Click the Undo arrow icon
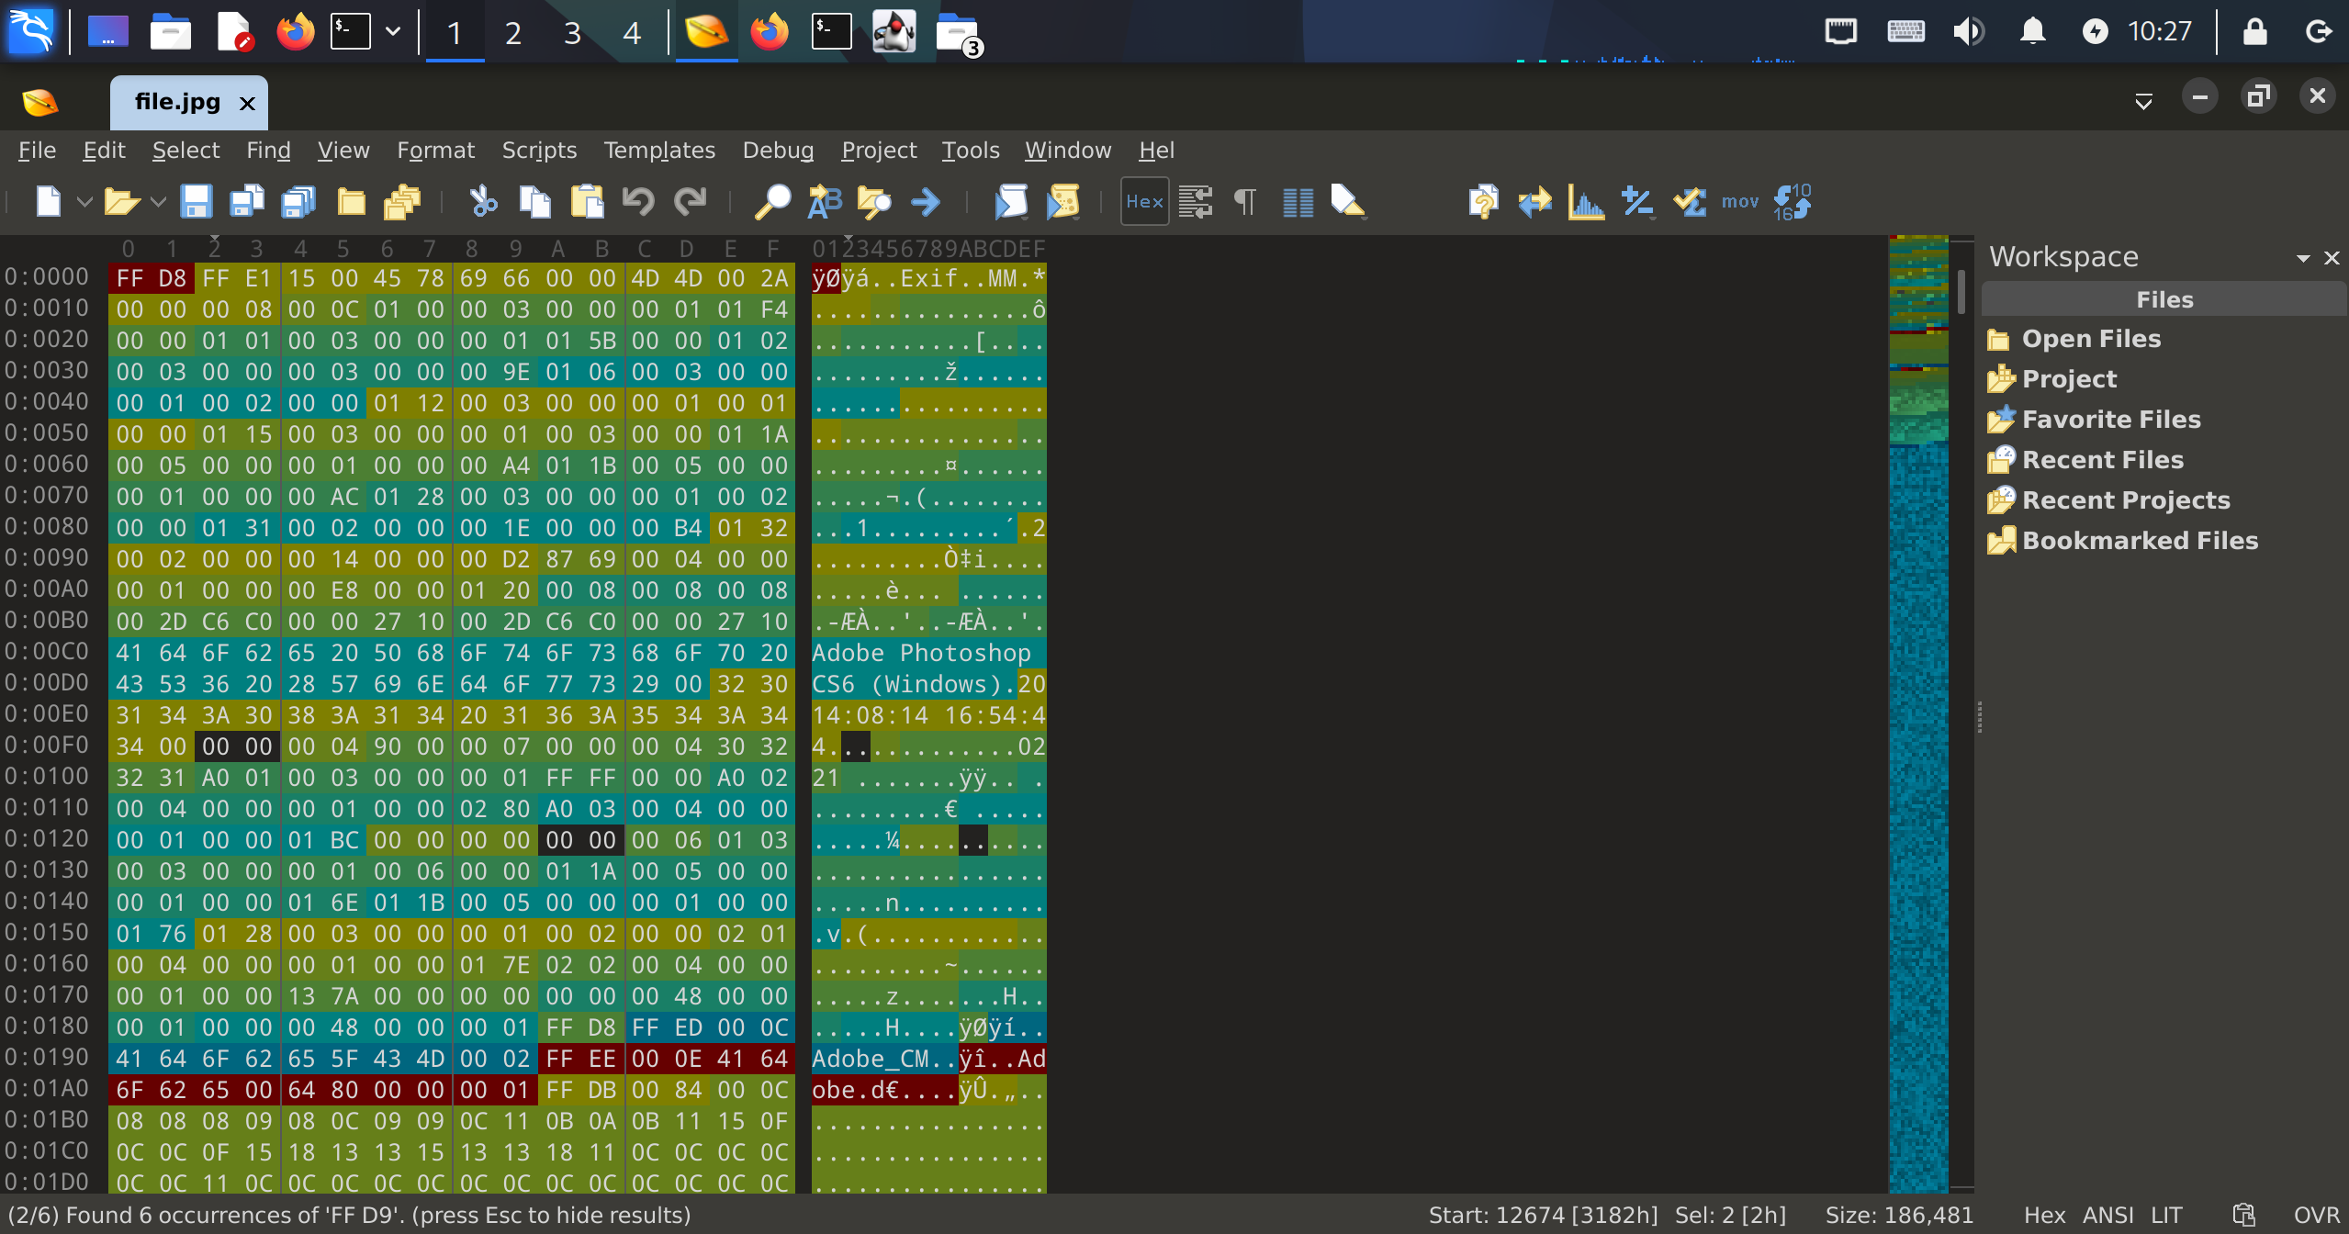Viewport: 2349px width, 1234px height. (x=638, y=201)
